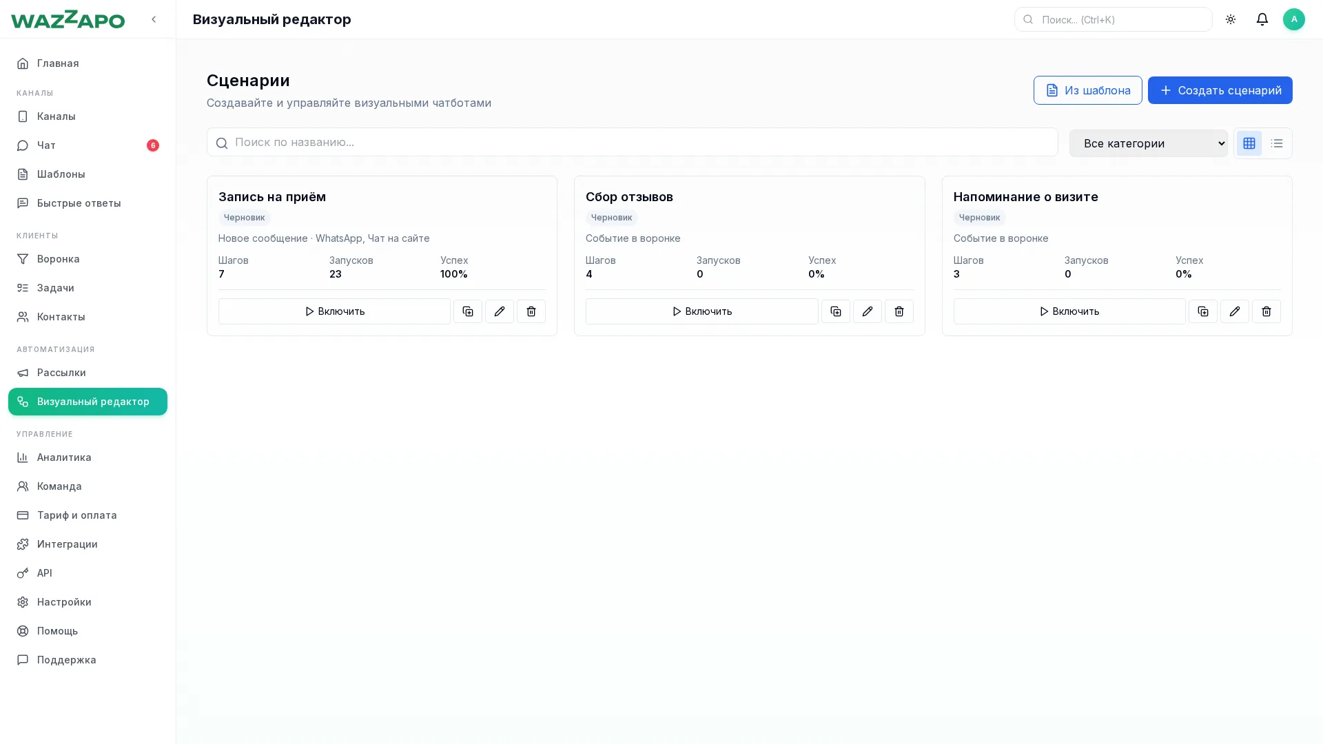The width and height of the screenshot is (1323, 744).
Task: Focus the "Поиск по названию" field
Action: coord(633,142)
